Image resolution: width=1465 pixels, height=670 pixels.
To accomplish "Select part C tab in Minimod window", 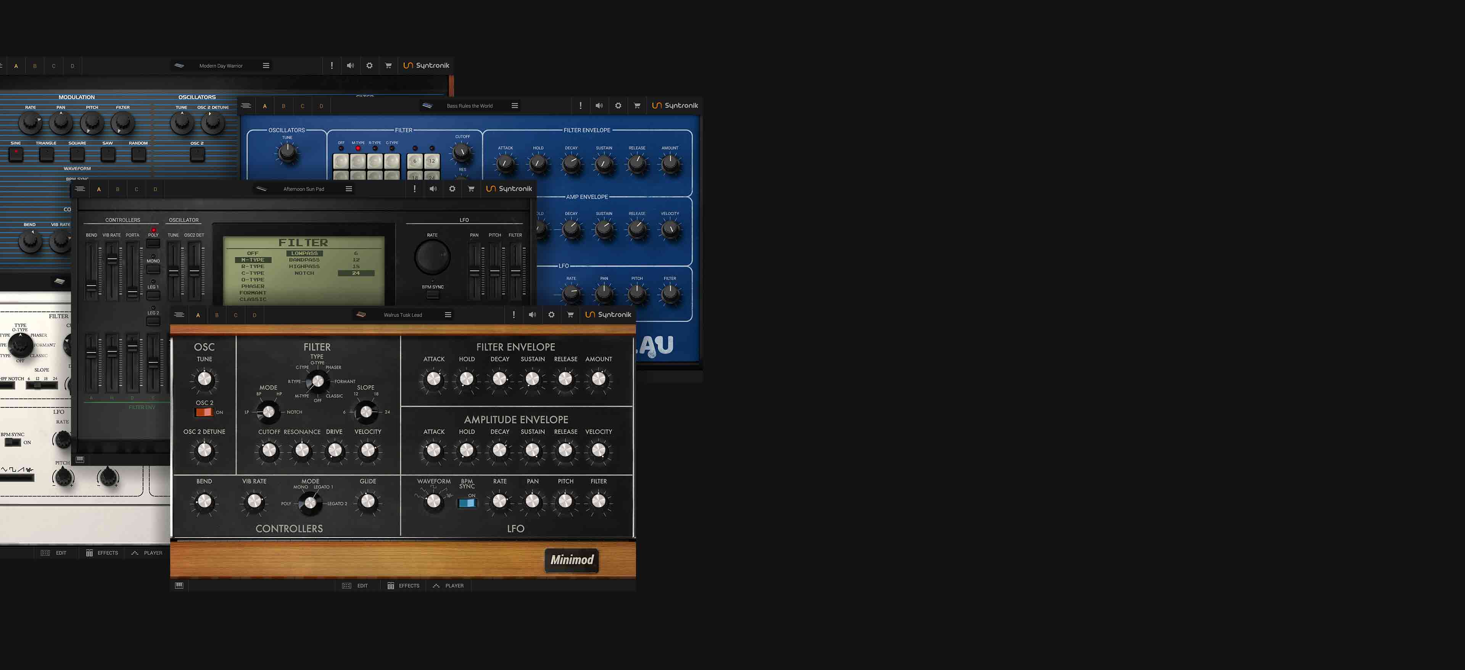I will 235,315.
